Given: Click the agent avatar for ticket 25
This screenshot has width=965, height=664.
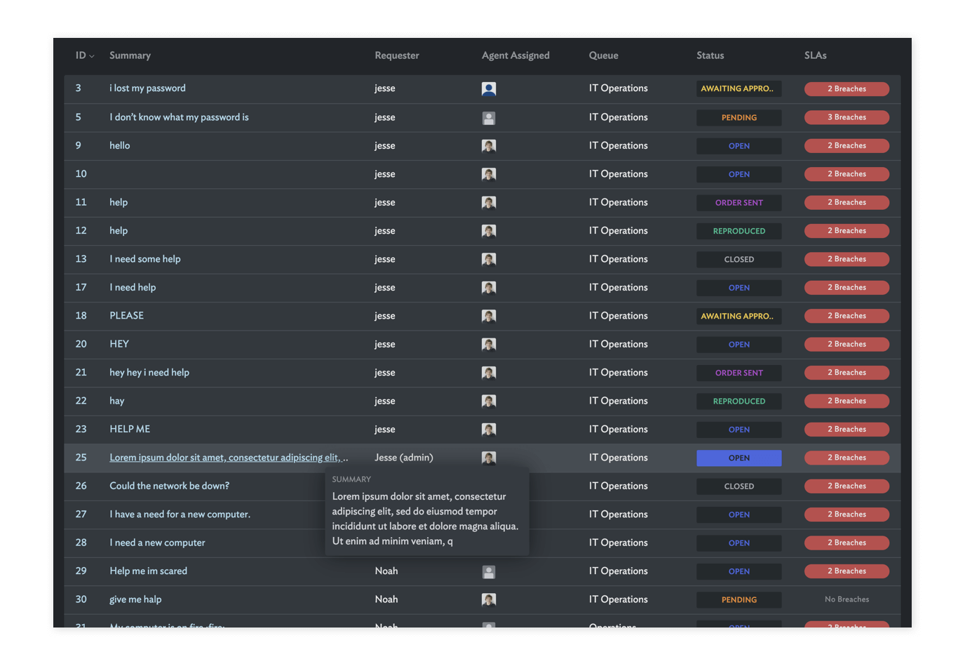Looking at the screenshot, I should tap(489, 458).
